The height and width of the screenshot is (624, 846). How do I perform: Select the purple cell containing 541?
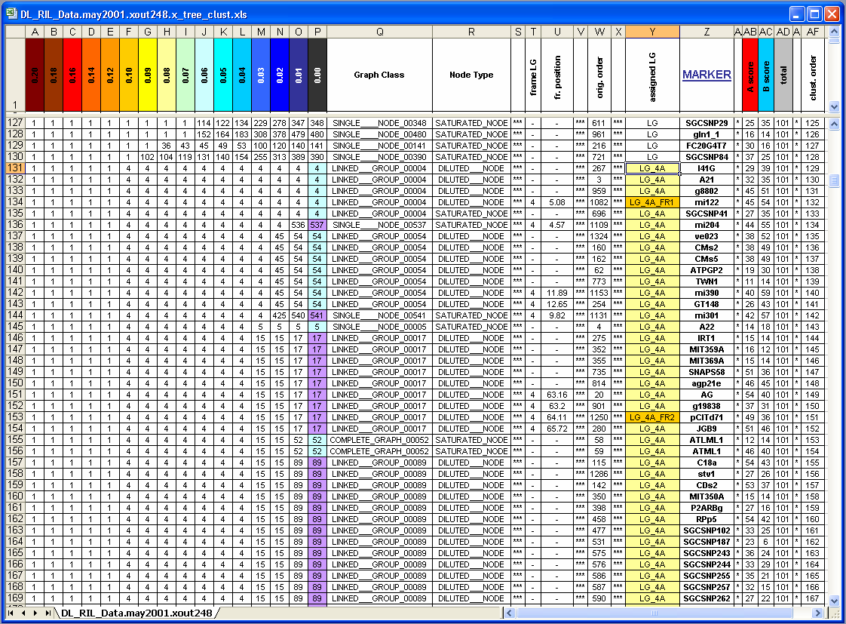tap(317, 315)
